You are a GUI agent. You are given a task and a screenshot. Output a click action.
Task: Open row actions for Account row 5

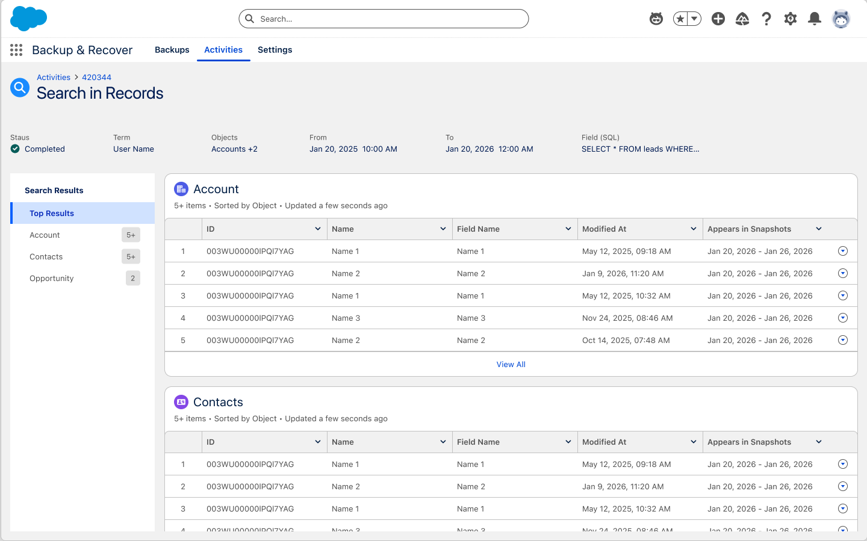tap(843, 340)
